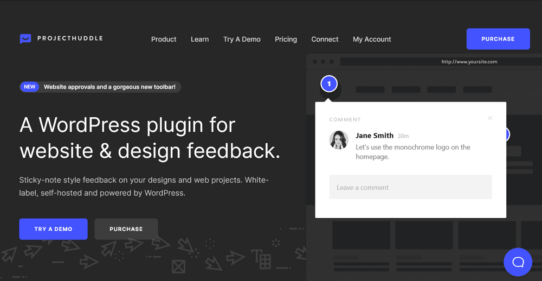
Task: Focus the Leave a comment field
Action: (x=410, y=188)
